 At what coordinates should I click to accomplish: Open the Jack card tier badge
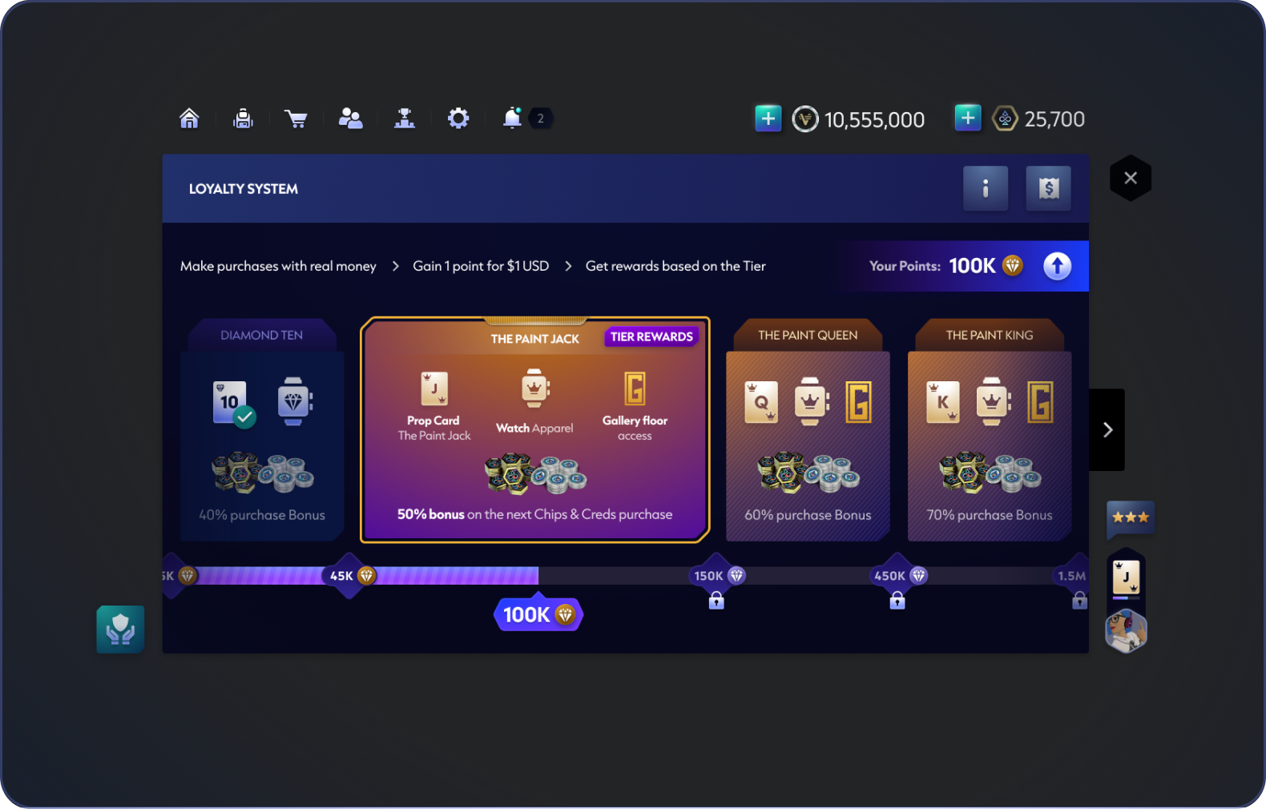coord(1126,578)
